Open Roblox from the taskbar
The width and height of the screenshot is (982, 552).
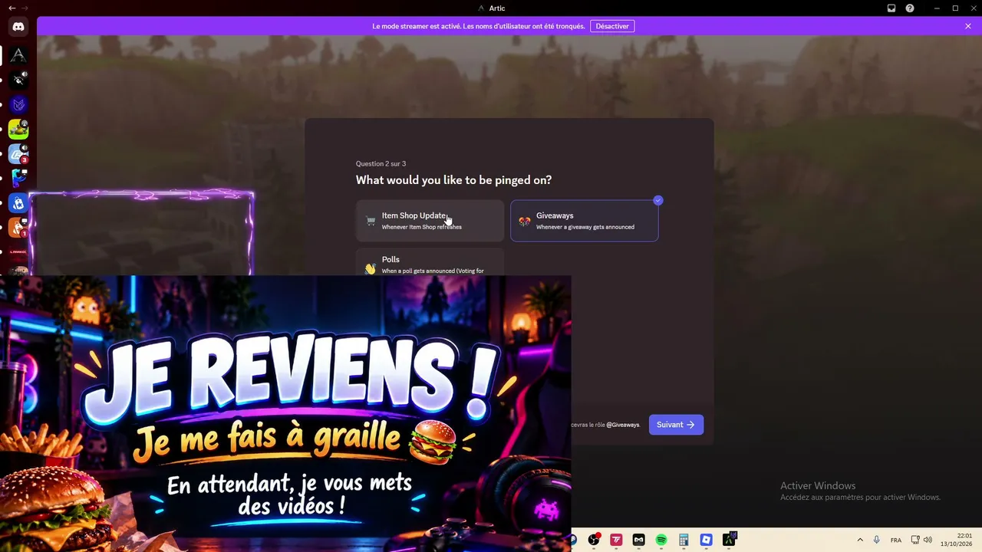pos(707,540)
